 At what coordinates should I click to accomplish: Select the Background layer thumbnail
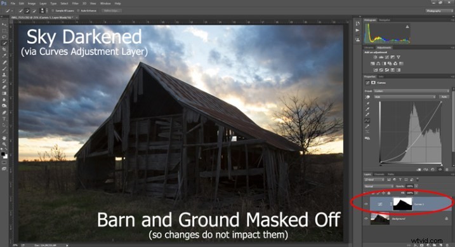pyautogui.click(x=380, y=218)
